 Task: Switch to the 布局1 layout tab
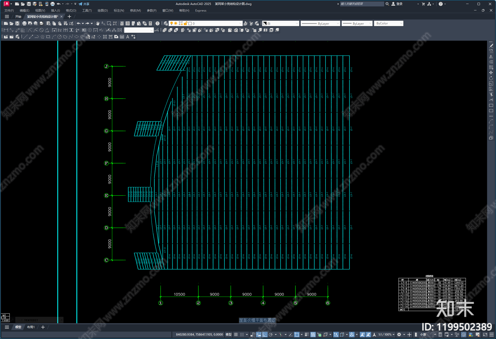pyautogui.click(x=31, y=327)
